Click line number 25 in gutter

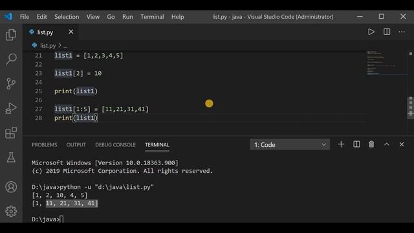pyautogui.click(x=39, y=91)
